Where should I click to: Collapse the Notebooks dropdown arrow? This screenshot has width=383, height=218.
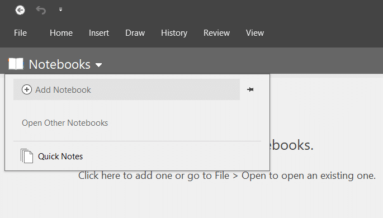(98, 65)
